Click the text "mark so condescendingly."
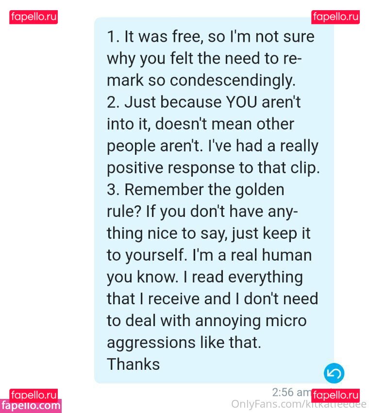The image size is (369, 413). [x=201, y=81]
